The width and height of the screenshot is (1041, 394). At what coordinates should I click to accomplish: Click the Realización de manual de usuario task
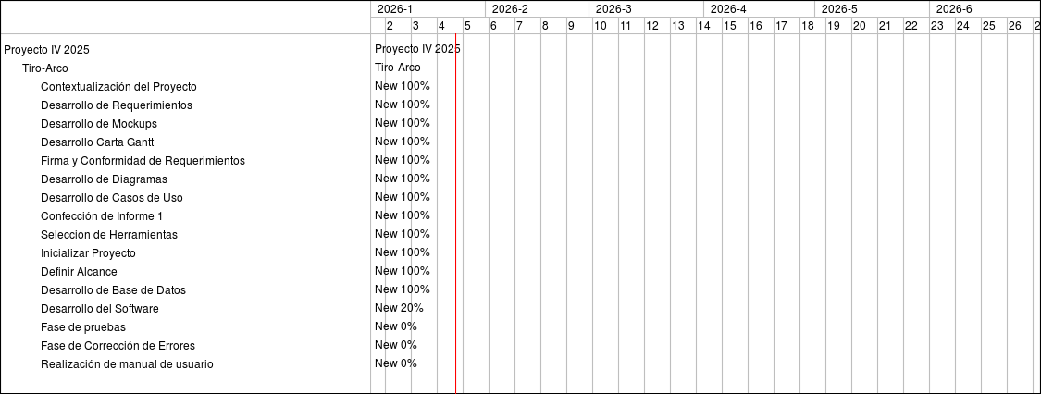tap(127, 364)
